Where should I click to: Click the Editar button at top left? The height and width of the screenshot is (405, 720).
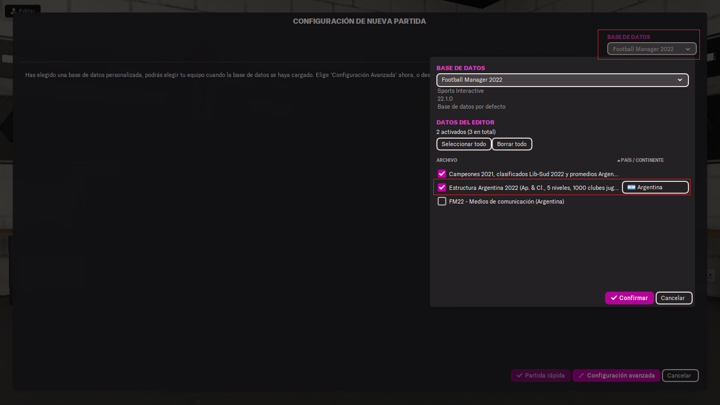tap(23, 11)
